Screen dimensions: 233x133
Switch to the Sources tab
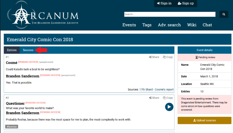coord(28,50)
